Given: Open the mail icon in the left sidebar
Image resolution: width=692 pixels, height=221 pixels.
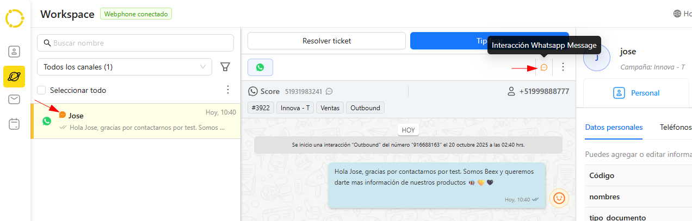Looking at the screenshot, I should (15, 99).
